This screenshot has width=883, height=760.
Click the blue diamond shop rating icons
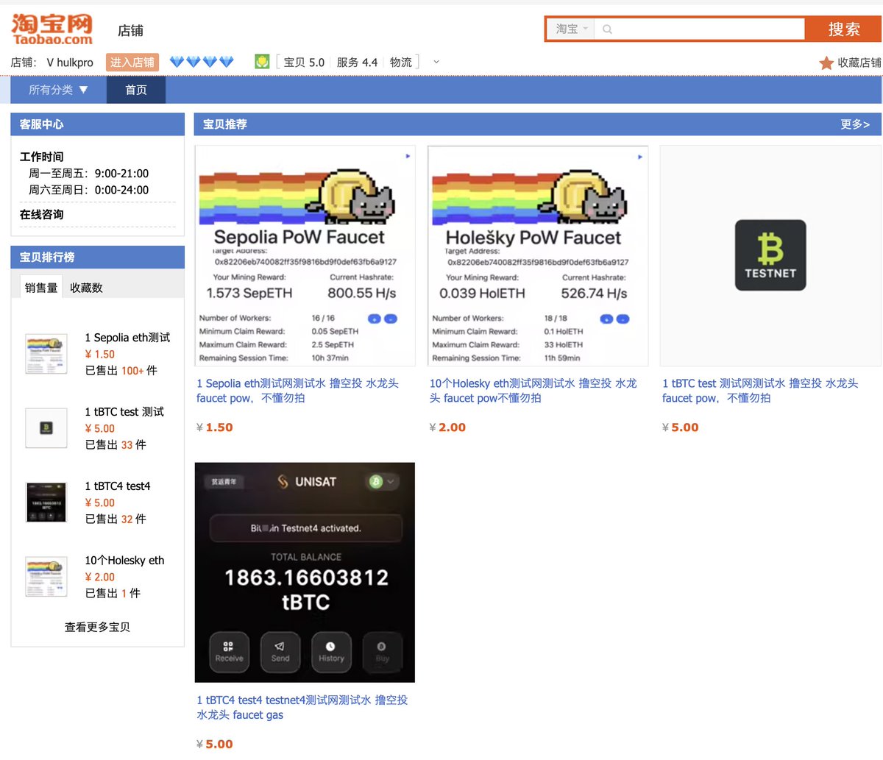coord(202,62)
